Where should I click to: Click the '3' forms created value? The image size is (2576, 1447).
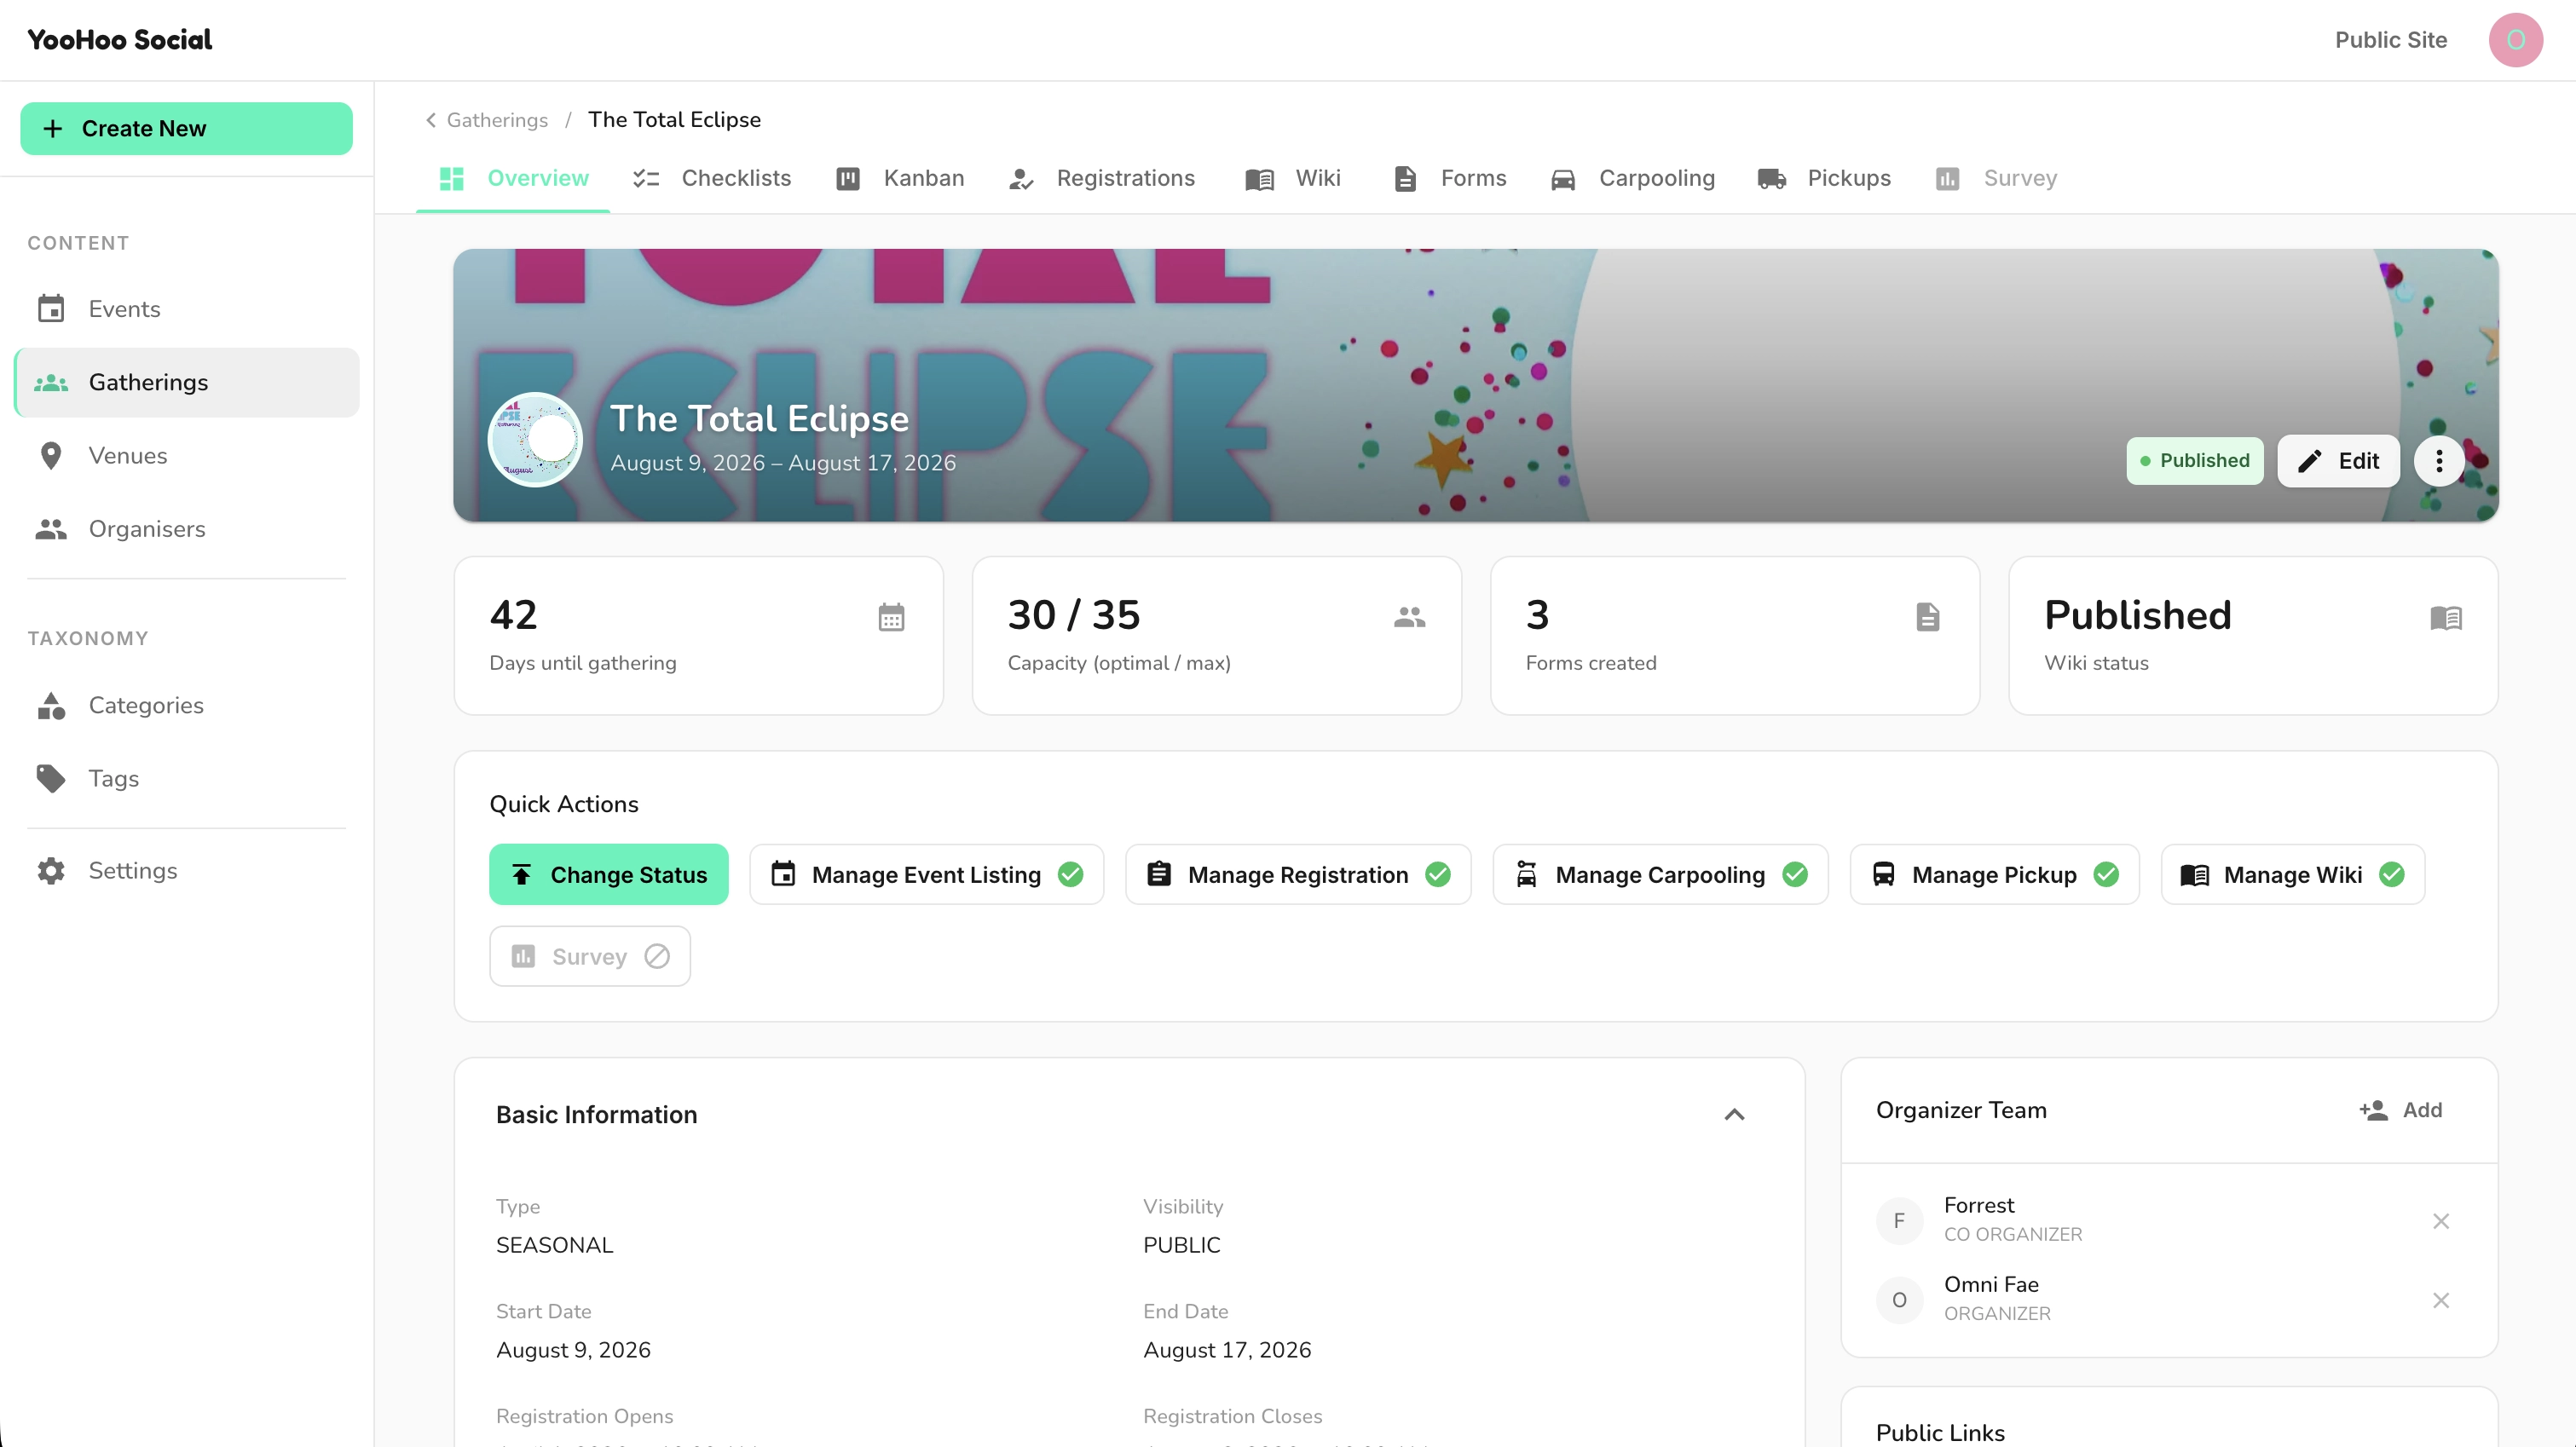pyautogui.click(x=1537, y=614)
